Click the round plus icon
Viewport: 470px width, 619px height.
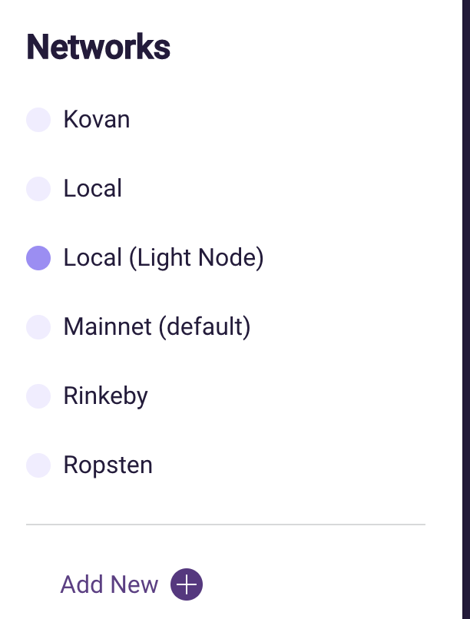pyautogui.click(x=187, y=584)
